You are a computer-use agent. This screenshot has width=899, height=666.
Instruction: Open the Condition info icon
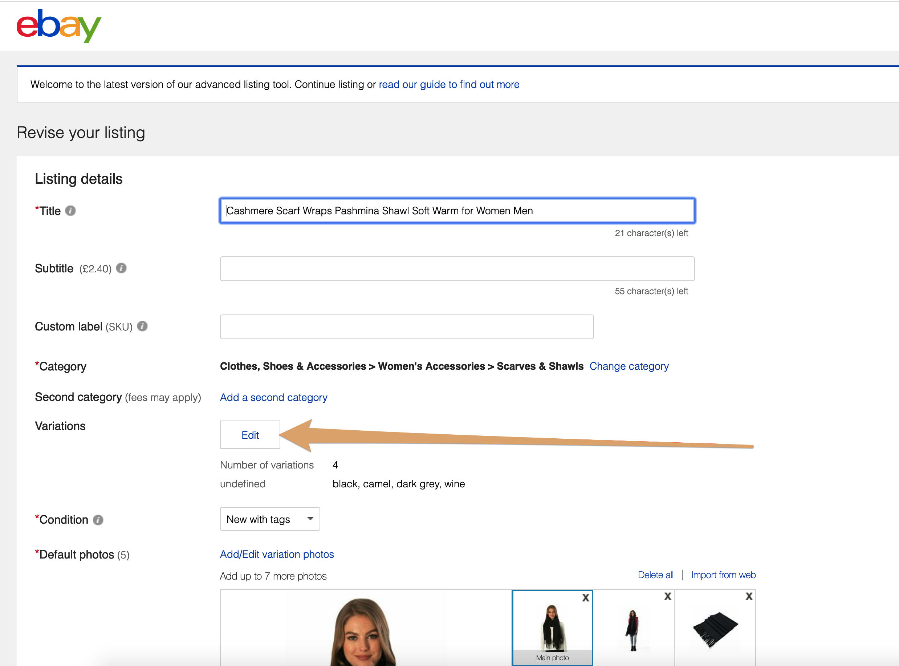tap(98, 520)
